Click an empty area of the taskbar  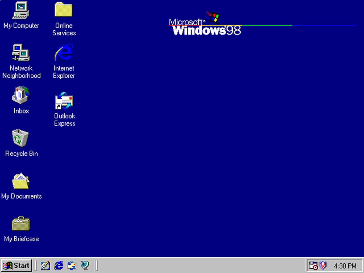tap(196, 266)
